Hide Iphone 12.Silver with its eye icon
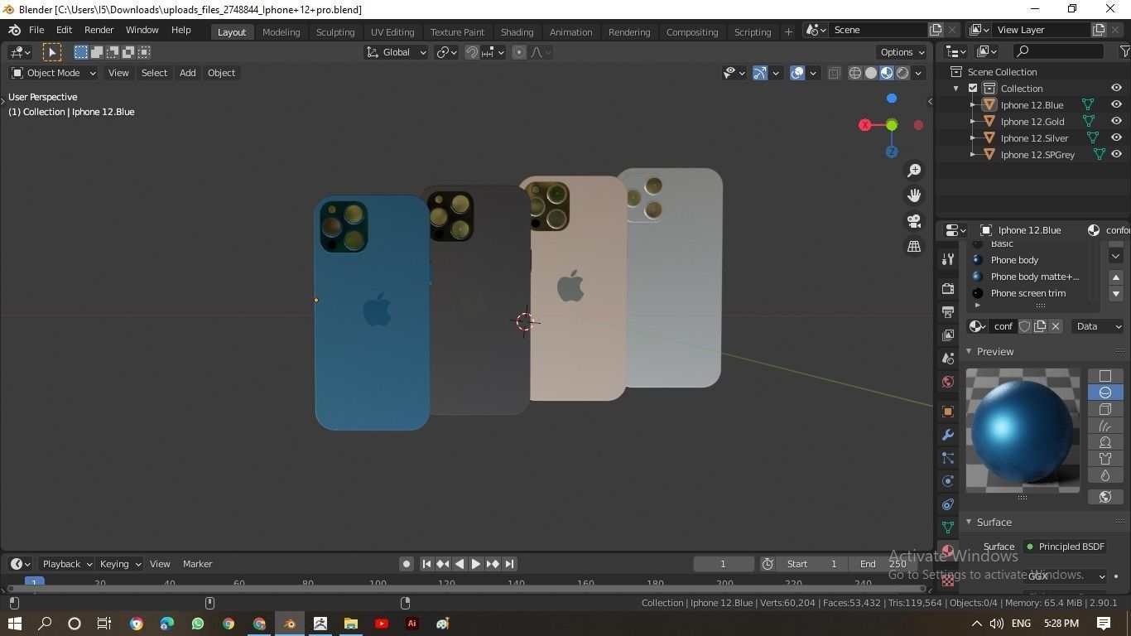 (1116, 137)
